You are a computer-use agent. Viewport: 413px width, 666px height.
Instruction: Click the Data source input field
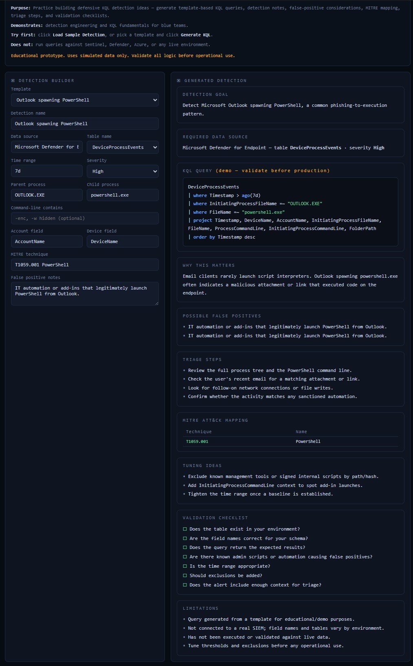pos(47,147)
